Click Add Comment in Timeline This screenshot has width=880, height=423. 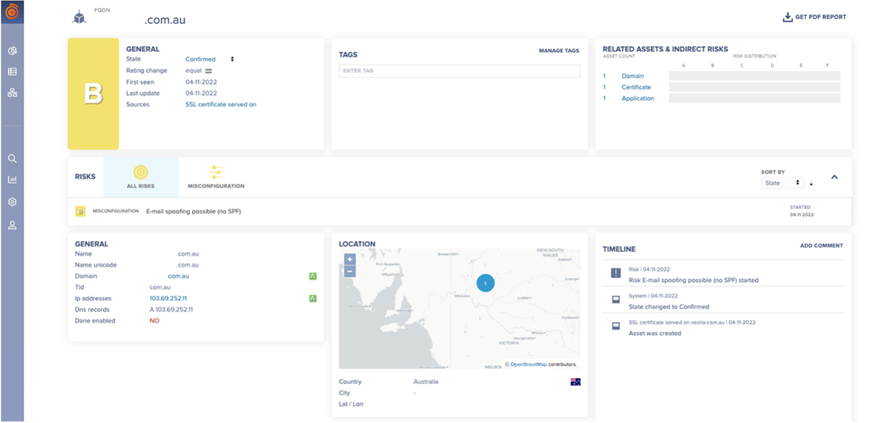point(822,246)
